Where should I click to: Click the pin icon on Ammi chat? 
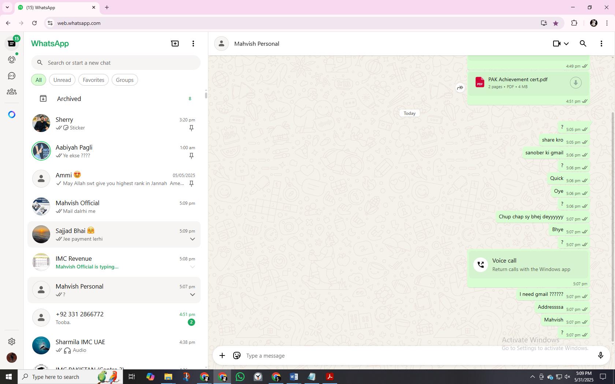[x=191, y=183]
